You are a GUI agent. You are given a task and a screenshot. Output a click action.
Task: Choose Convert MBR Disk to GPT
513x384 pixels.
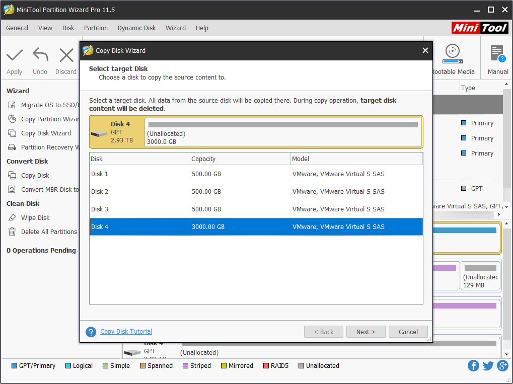coord(43,189)
